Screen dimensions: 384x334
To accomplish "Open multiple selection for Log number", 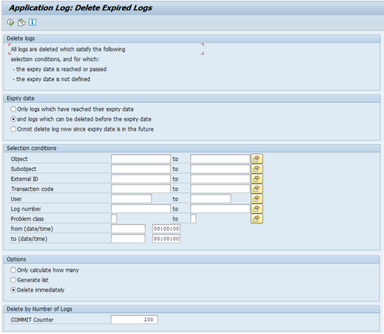I will (x=257, y=209).
